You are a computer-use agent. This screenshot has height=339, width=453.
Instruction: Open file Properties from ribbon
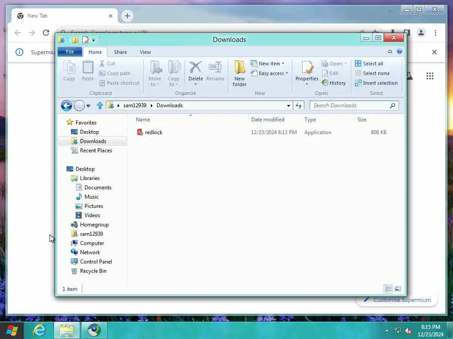(x=307, y=73)
